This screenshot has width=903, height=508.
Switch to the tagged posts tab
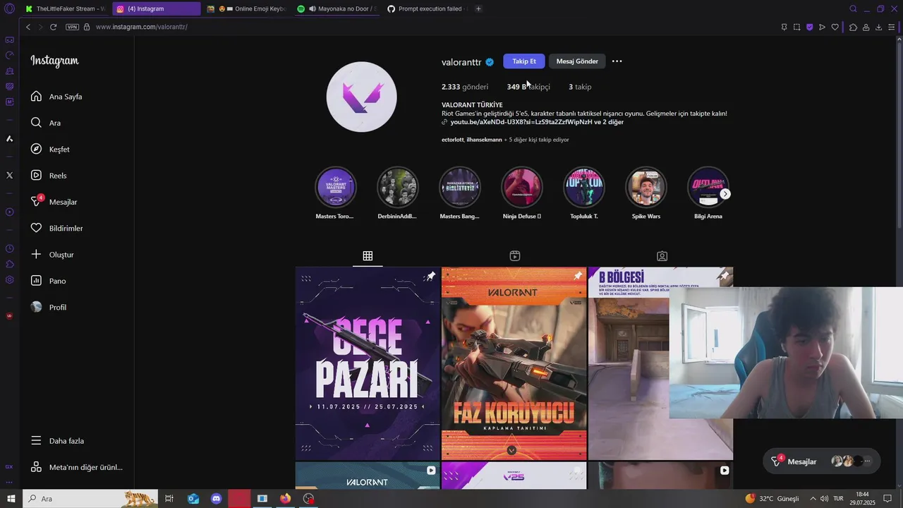click(662, 256)
